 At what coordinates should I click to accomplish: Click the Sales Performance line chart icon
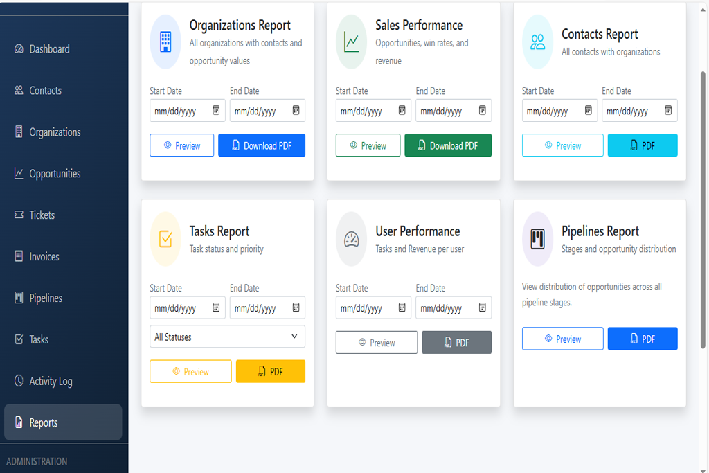click(x=351, y=42)
